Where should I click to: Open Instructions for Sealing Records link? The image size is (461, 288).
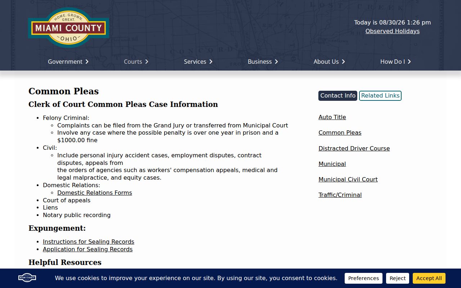(89, 242)
